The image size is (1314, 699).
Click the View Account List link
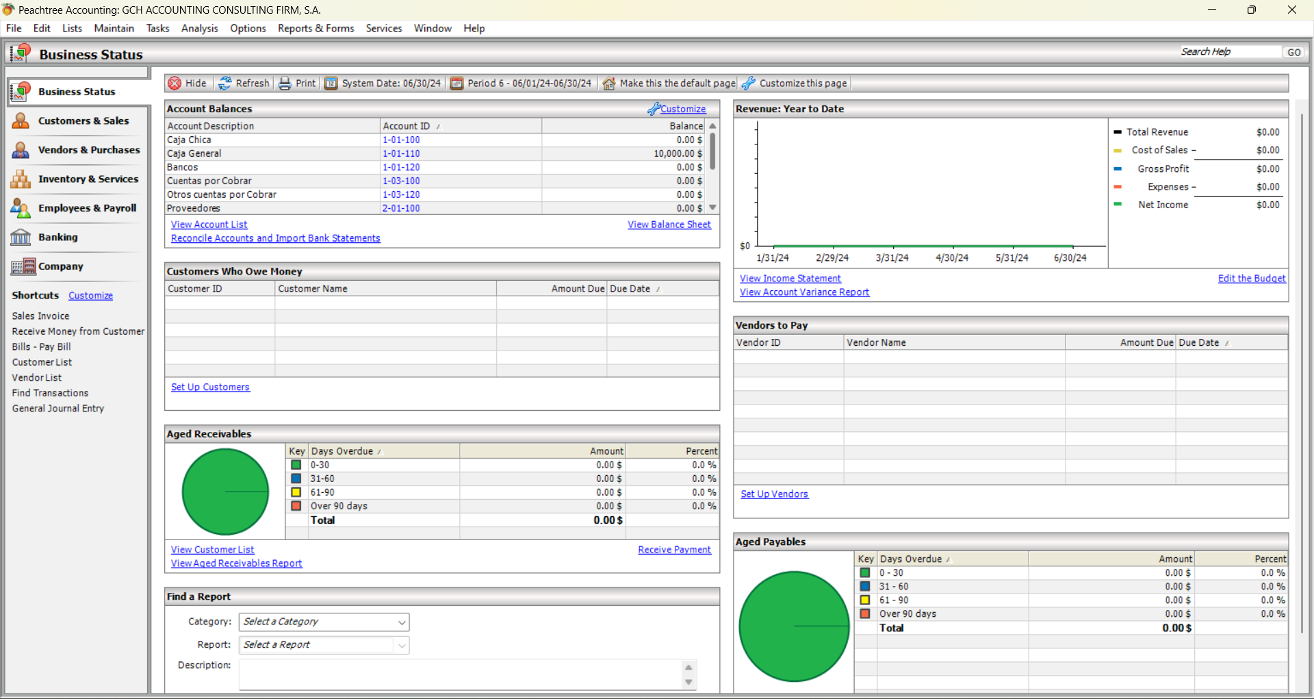(x=209, y=225)
